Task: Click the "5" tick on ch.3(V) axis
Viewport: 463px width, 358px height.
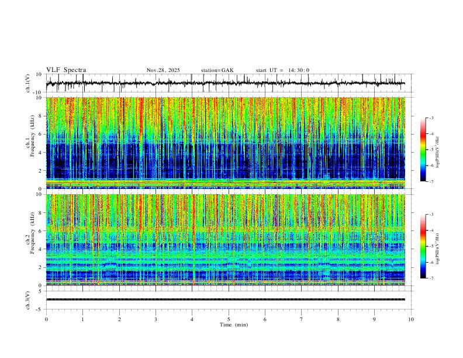Action: pos(41,291)
